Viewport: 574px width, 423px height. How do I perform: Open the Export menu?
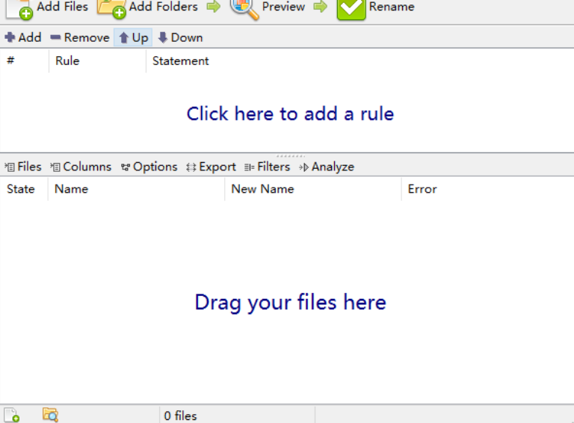coord(211,167)
